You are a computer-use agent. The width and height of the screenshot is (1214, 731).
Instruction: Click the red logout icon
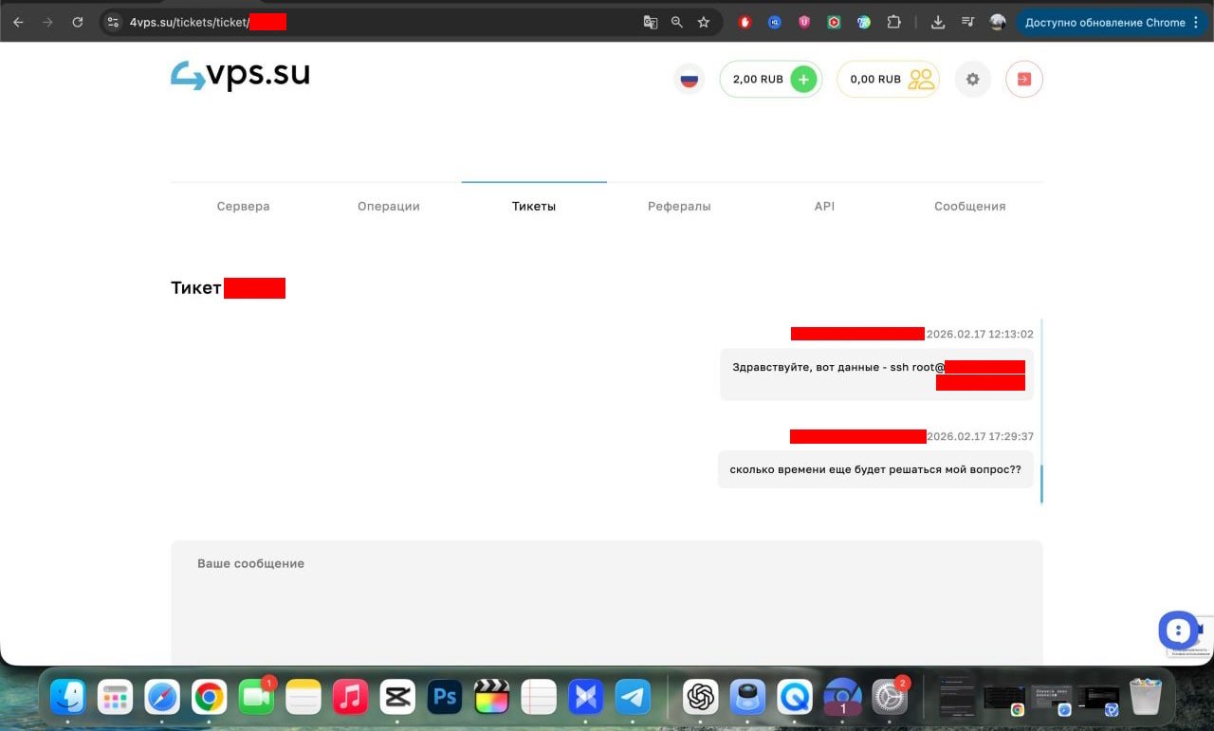click(x=1024, y=80)
